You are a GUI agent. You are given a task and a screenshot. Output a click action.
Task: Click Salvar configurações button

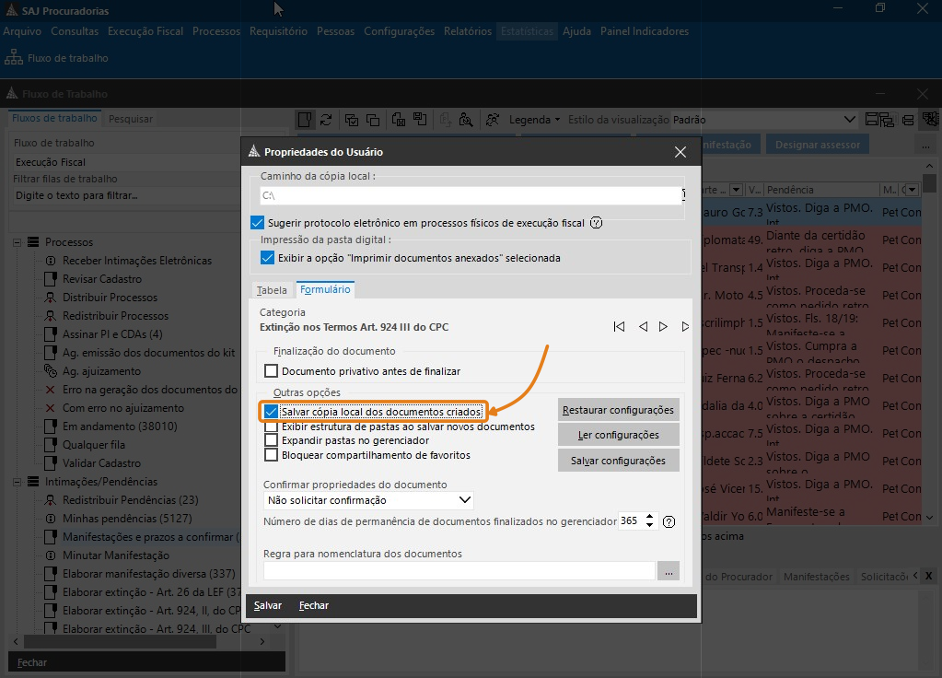point(618,461)
